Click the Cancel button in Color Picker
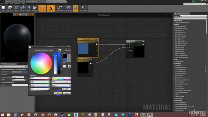 [67, 93]
